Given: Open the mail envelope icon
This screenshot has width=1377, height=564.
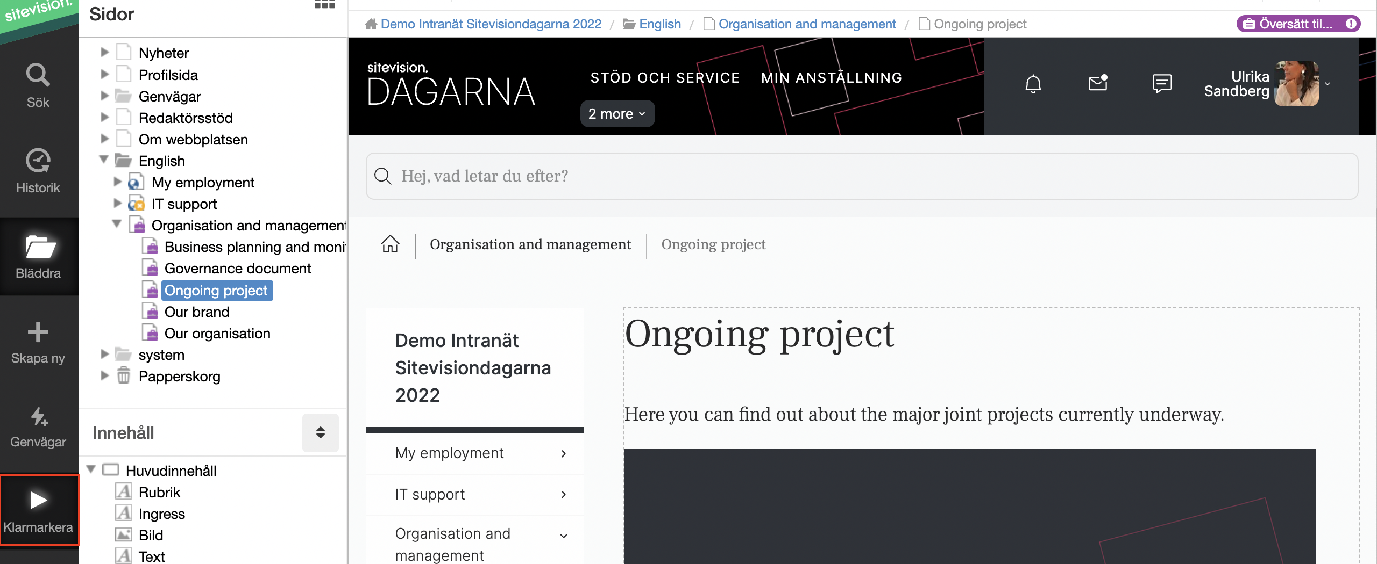Looking at the screenshot, I should tap(1098, 83).
